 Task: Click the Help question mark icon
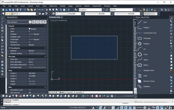tap(69, 10)
